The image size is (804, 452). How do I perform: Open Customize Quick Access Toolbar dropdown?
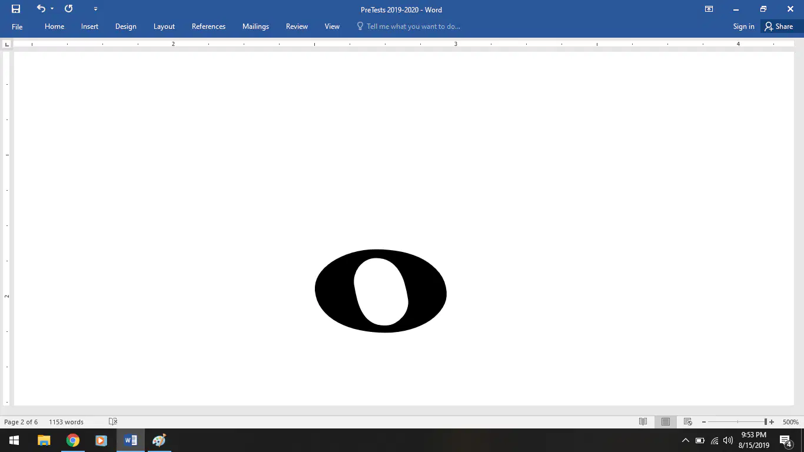95,9
